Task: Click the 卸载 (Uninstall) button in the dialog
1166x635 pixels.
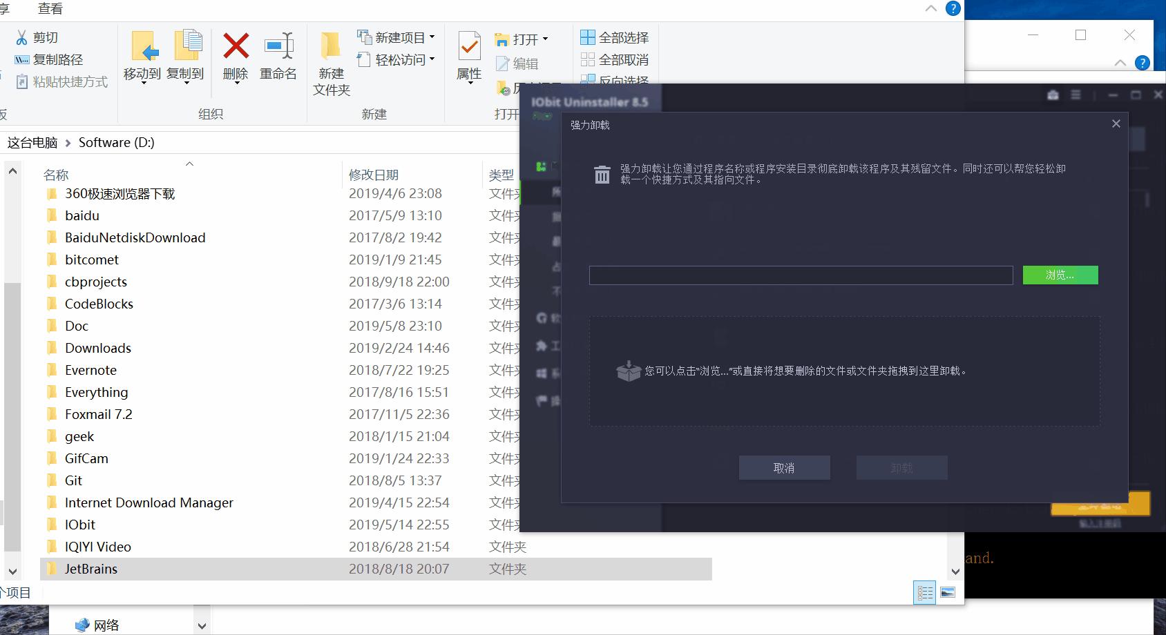Action: point(902,468)
